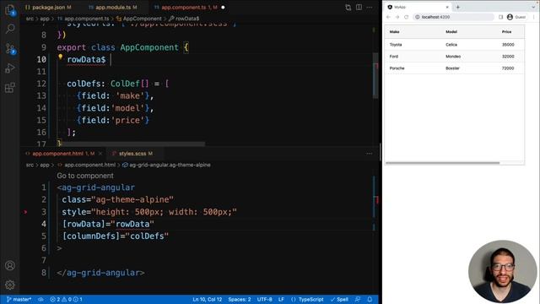Click the 'make' string on line 13
This screenshot has width=540, height=304.
click(x=130, y=95)
